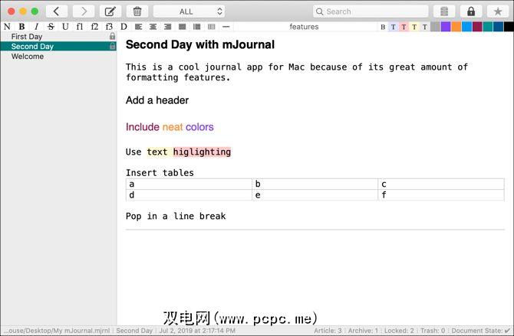Click the D format button

tap(124, 27)
